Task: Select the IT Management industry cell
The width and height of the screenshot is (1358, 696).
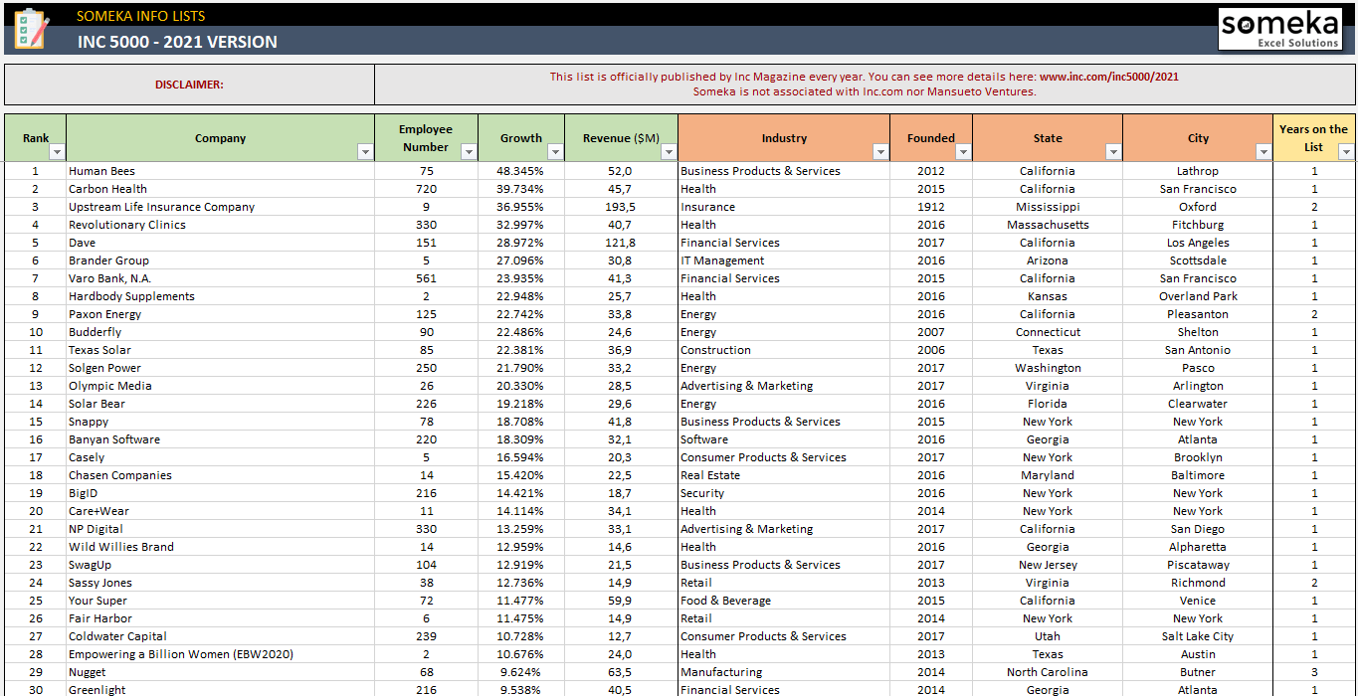Action: point(784,261)
